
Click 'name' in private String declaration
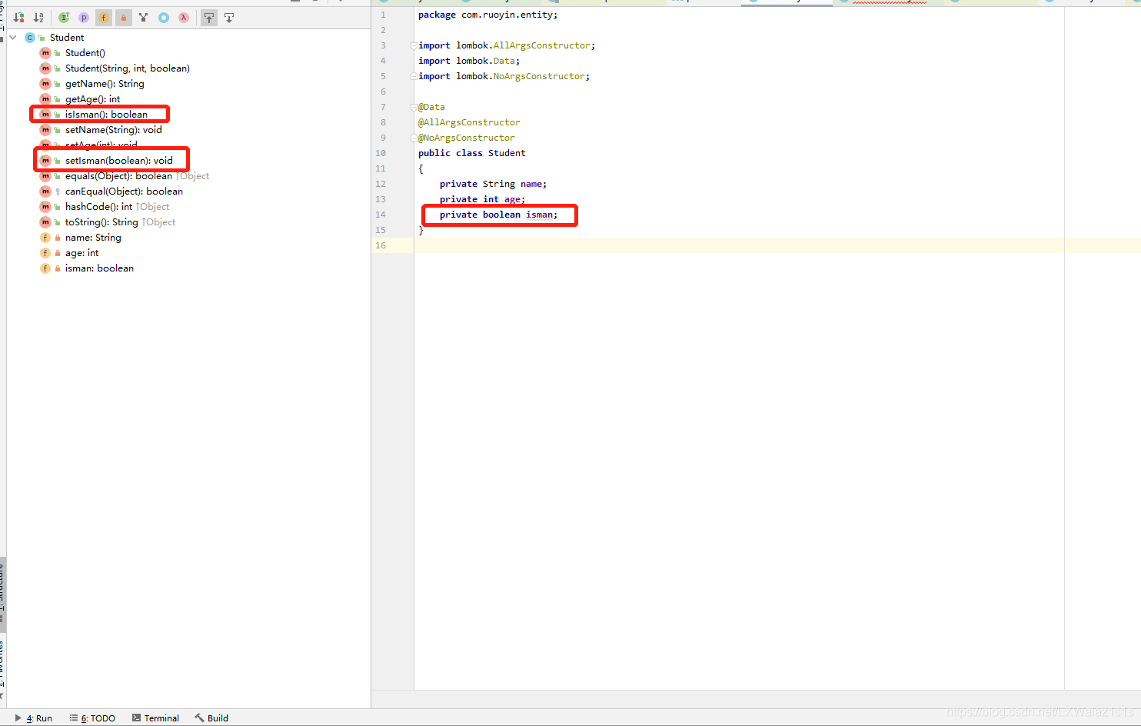(531, 184)
